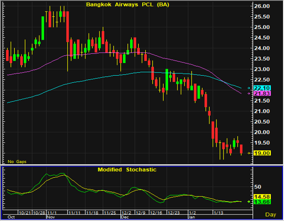Select the magenta 21.83 moving average label
The width and height of the screenshot is (284, 221).
(262, 93)
